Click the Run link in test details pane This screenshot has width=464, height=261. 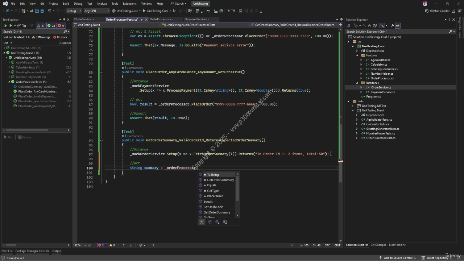9,137
